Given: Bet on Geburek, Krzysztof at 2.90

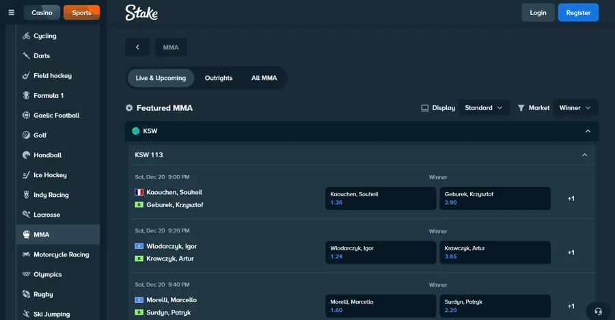Looking at the screenshot, I should click(495, 198).
